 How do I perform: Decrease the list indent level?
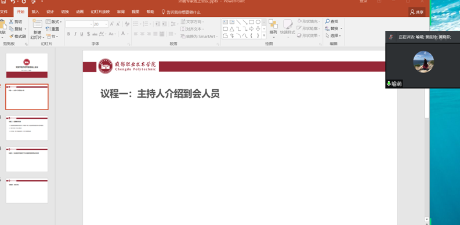[158, 24]
